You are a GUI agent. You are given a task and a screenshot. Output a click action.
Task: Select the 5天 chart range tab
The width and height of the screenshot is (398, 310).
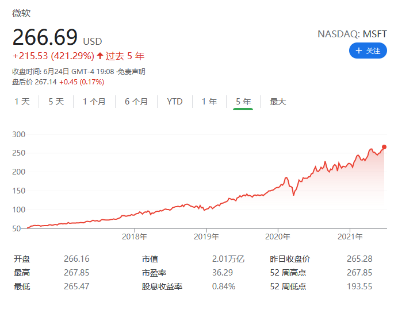point(56,102)
